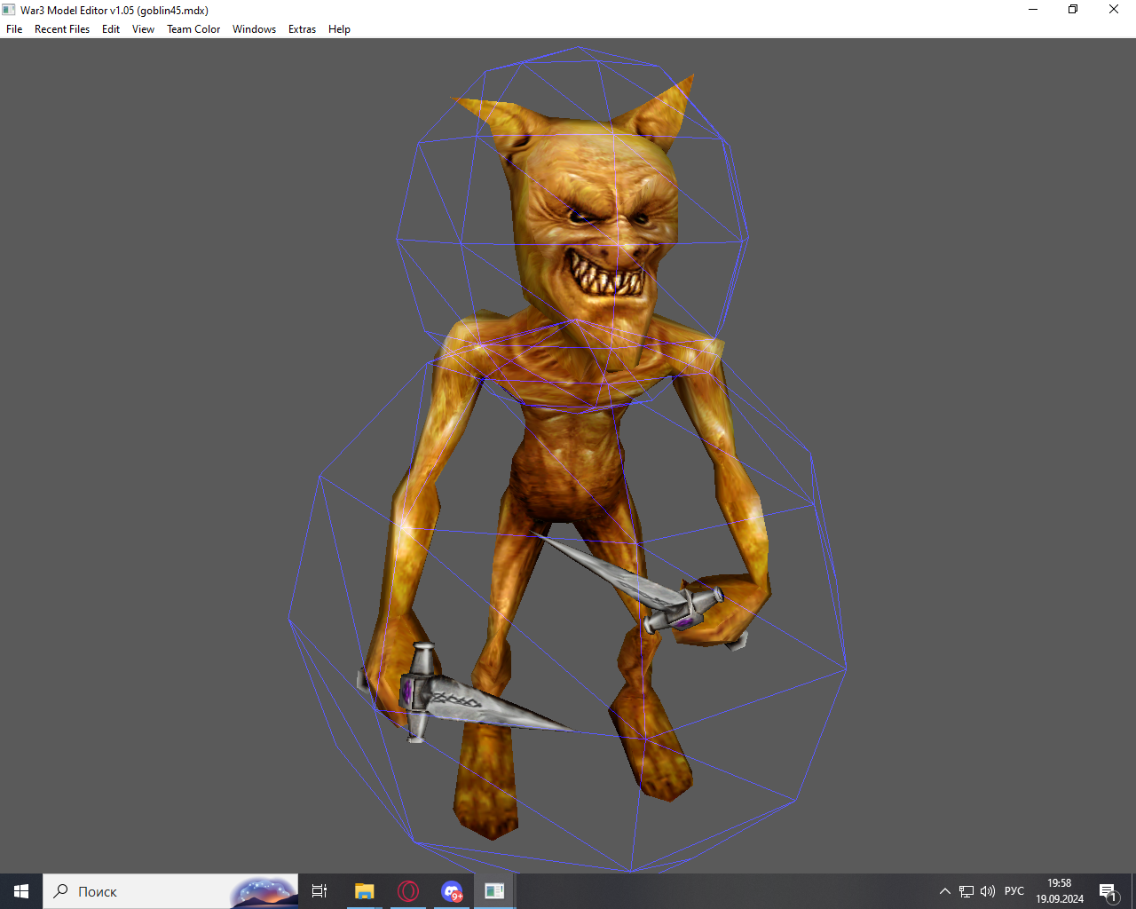Open the Help menu

coord(339,29)
